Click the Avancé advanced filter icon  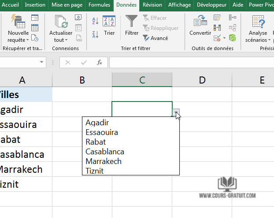point(146,38)
